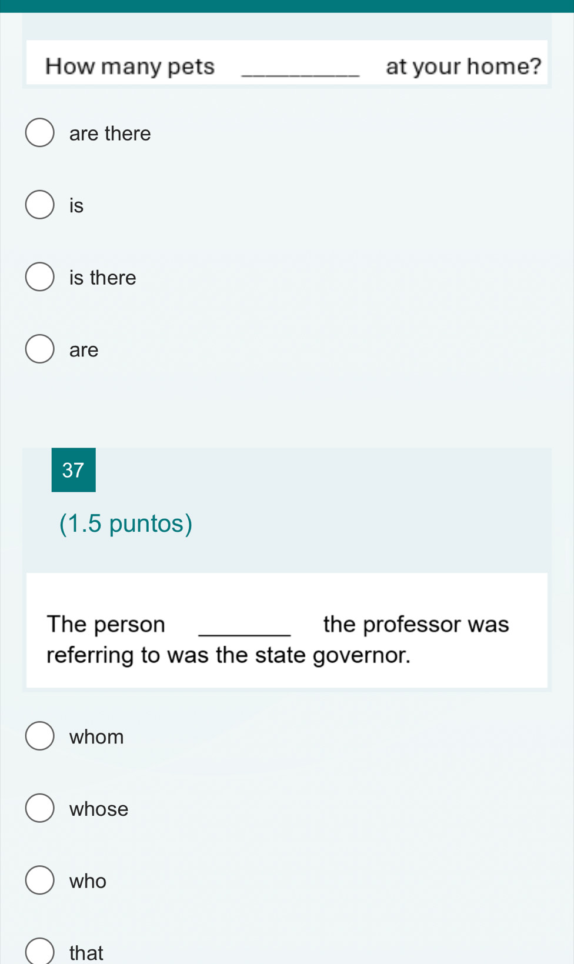Image resolution: width=574 pixels, height=964 pixels.
Task: Click the teal header bar at top
Action: coord(287,6)
